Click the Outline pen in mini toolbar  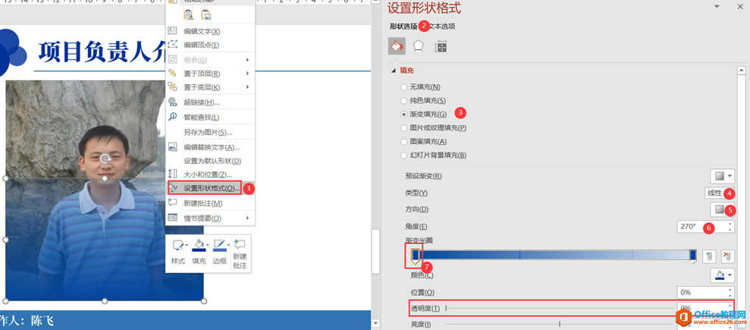tap(219, 245)
